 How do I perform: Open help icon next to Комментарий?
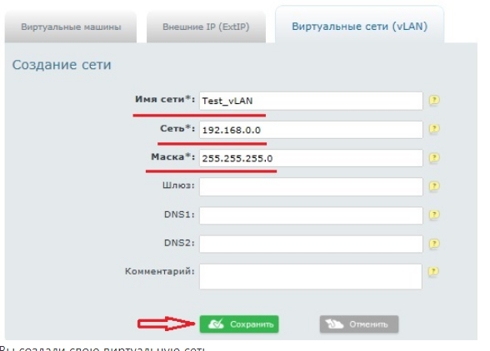click(433, 271)
